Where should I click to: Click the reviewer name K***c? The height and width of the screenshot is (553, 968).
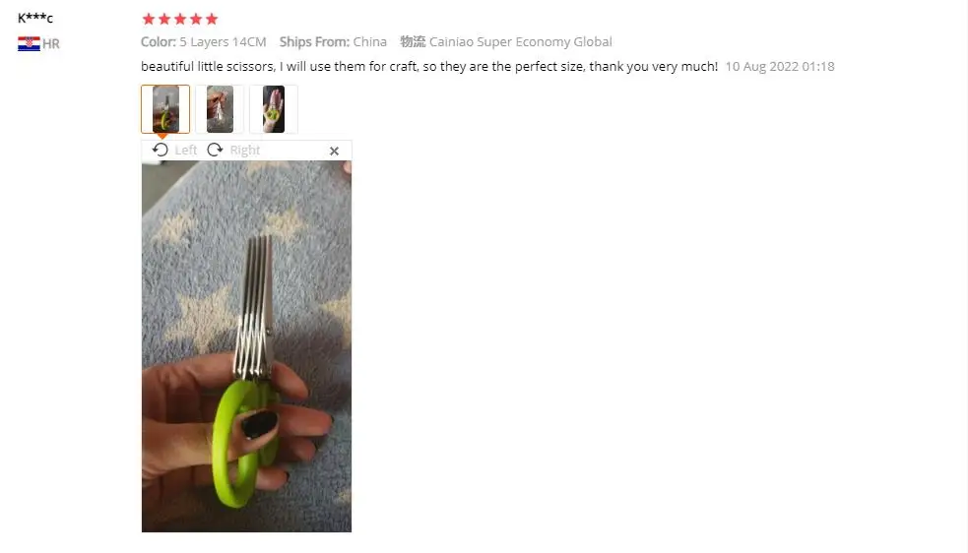point(35,18)
